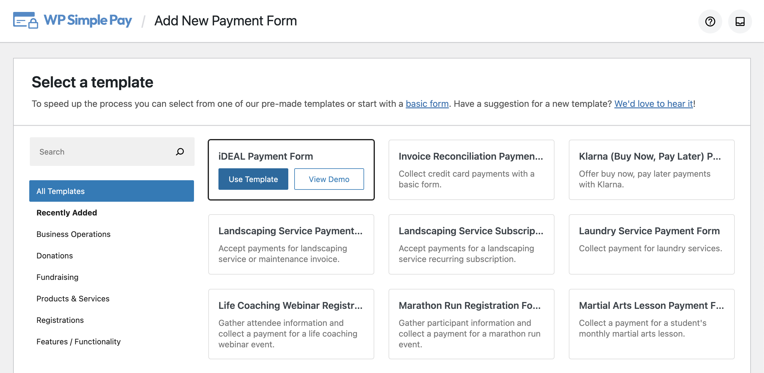Screen dimensions: 764x373
Task: Click the inbox icon in top right
Action: (740, 21)
